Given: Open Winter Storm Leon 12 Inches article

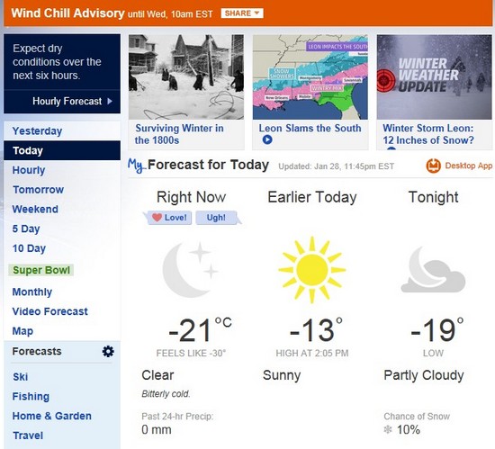Looking at the screenshot, I should pyautogui.click(x=428, y=134).
